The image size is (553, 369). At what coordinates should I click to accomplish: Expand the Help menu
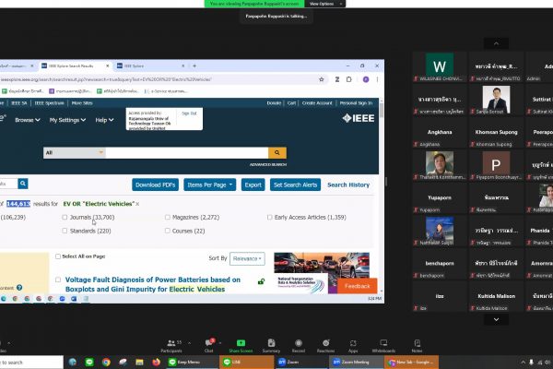coord(104,120)
